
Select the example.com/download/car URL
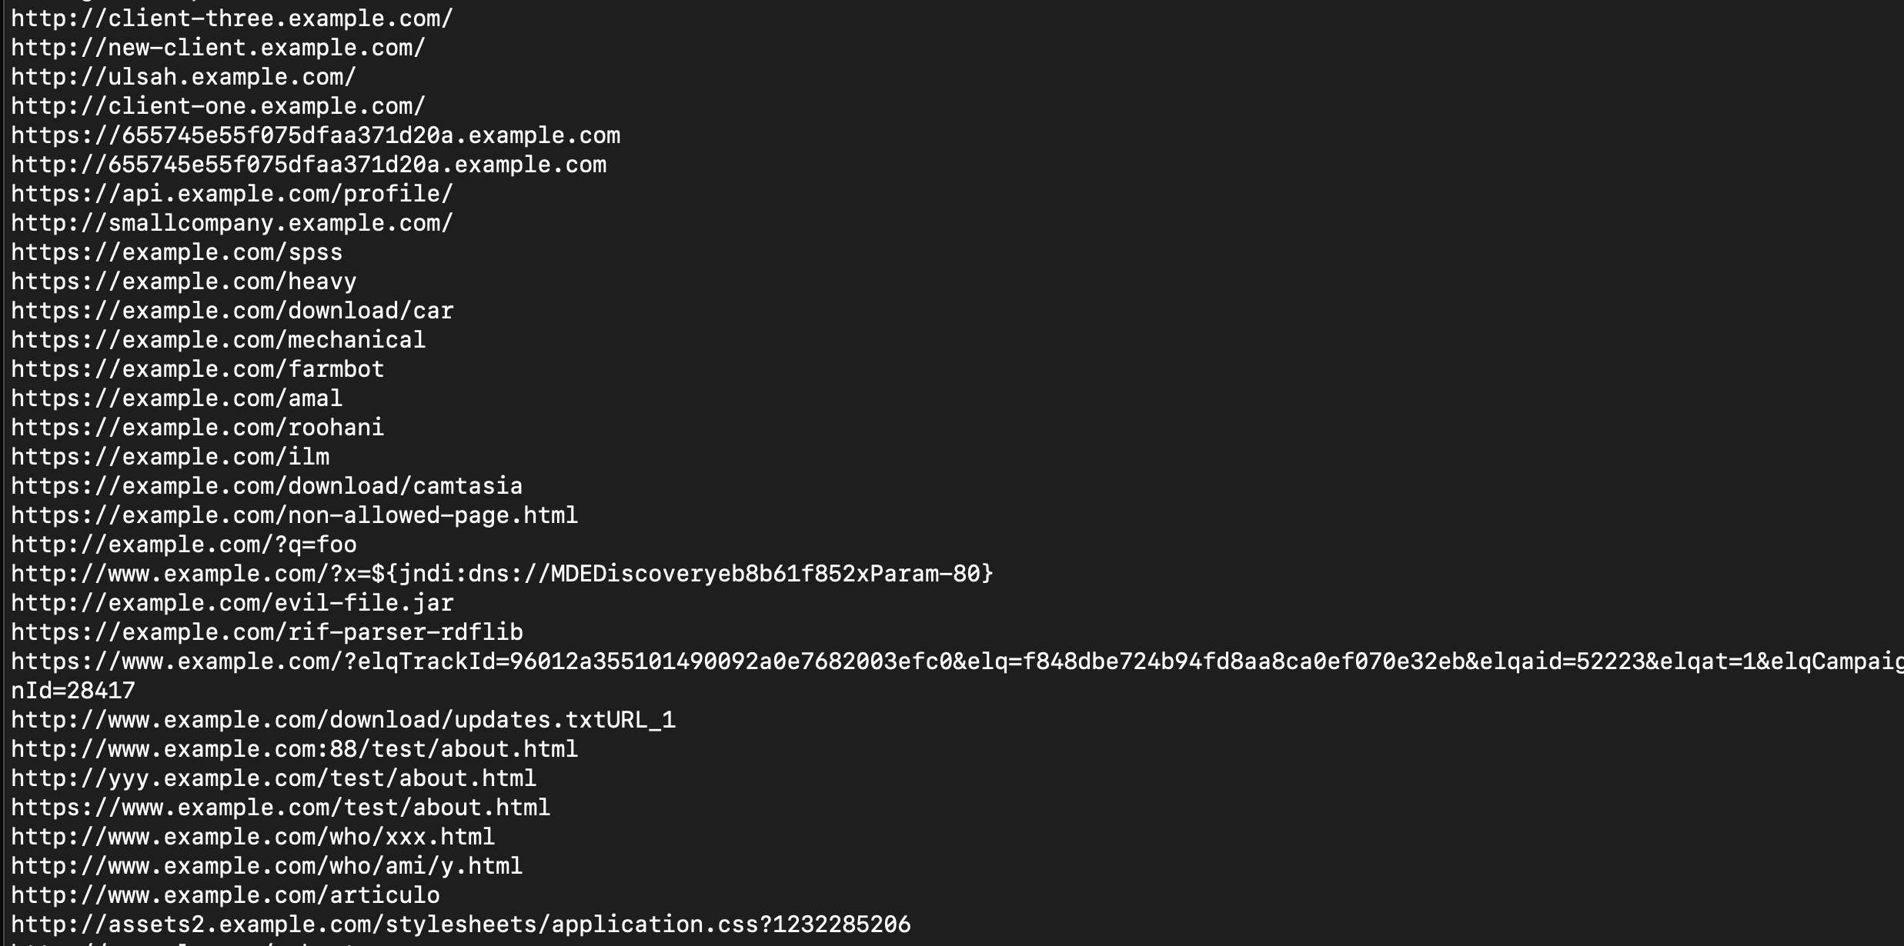(x=232, y=311)
